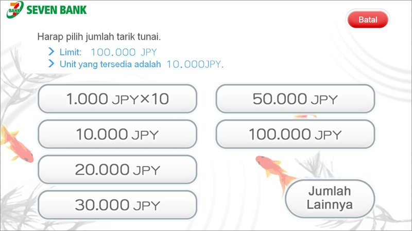Click the chevron beside Unit yang tersedia
This screenshot has height=231, width=412.
coord(51,64)
